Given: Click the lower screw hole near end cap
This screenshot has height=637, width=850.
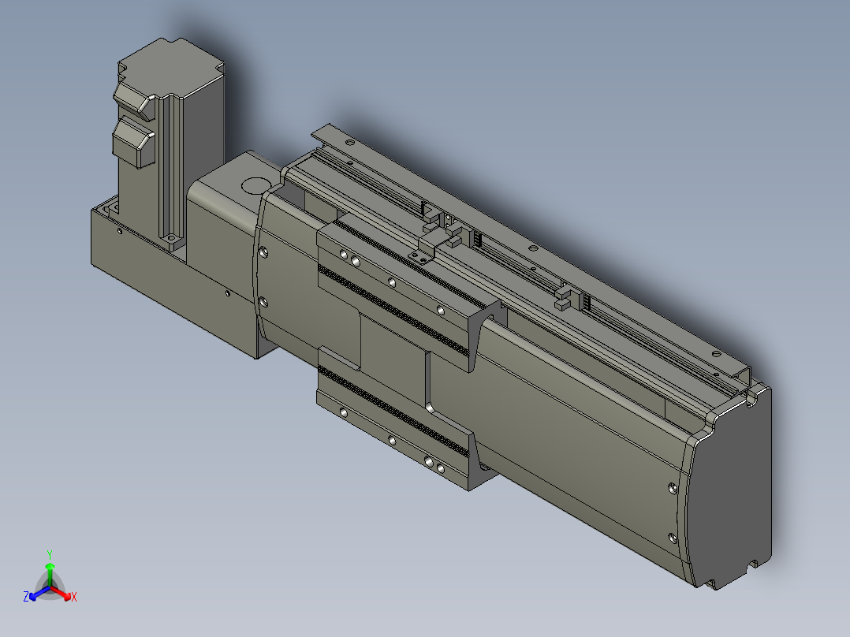Looking at the screenshot, I should tap(673, 538).
